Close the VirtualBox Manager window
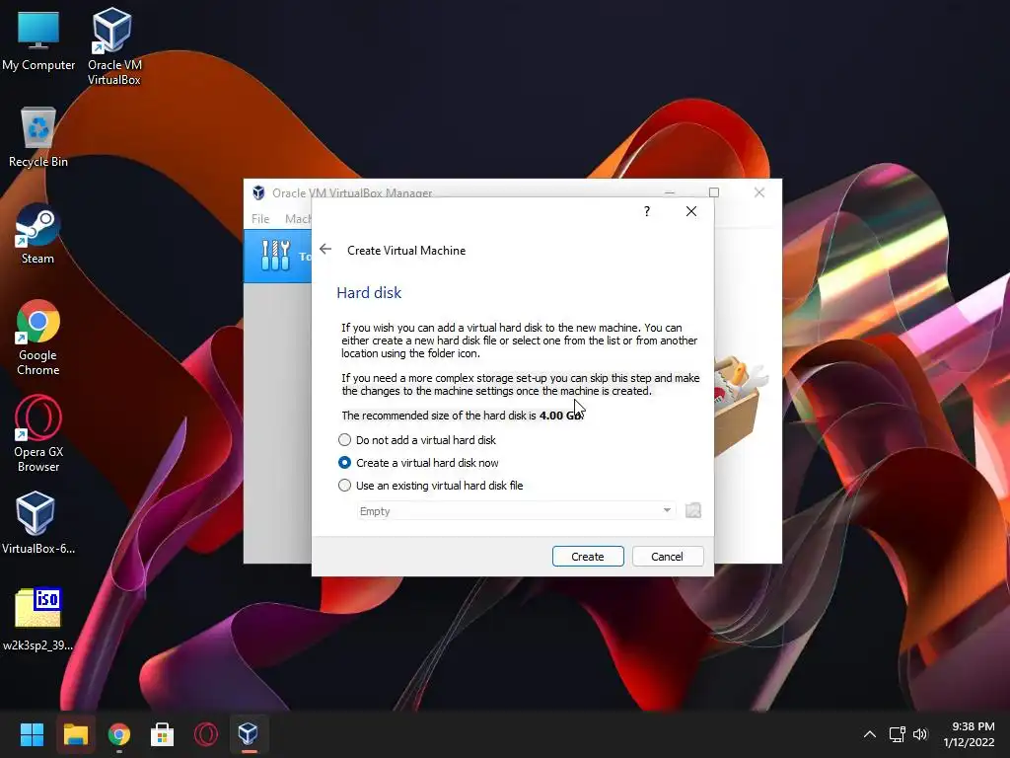Image resolution: width=1010 pixels, height=758 pixels. [x=759, y=192]
